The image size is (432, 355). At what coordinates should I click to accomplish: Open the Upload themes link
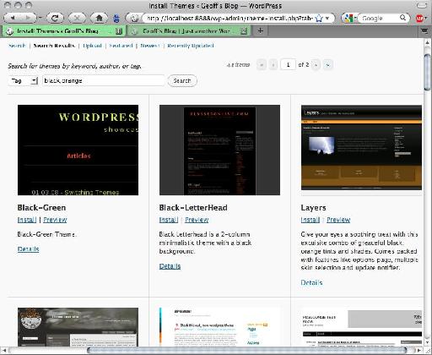92,46
